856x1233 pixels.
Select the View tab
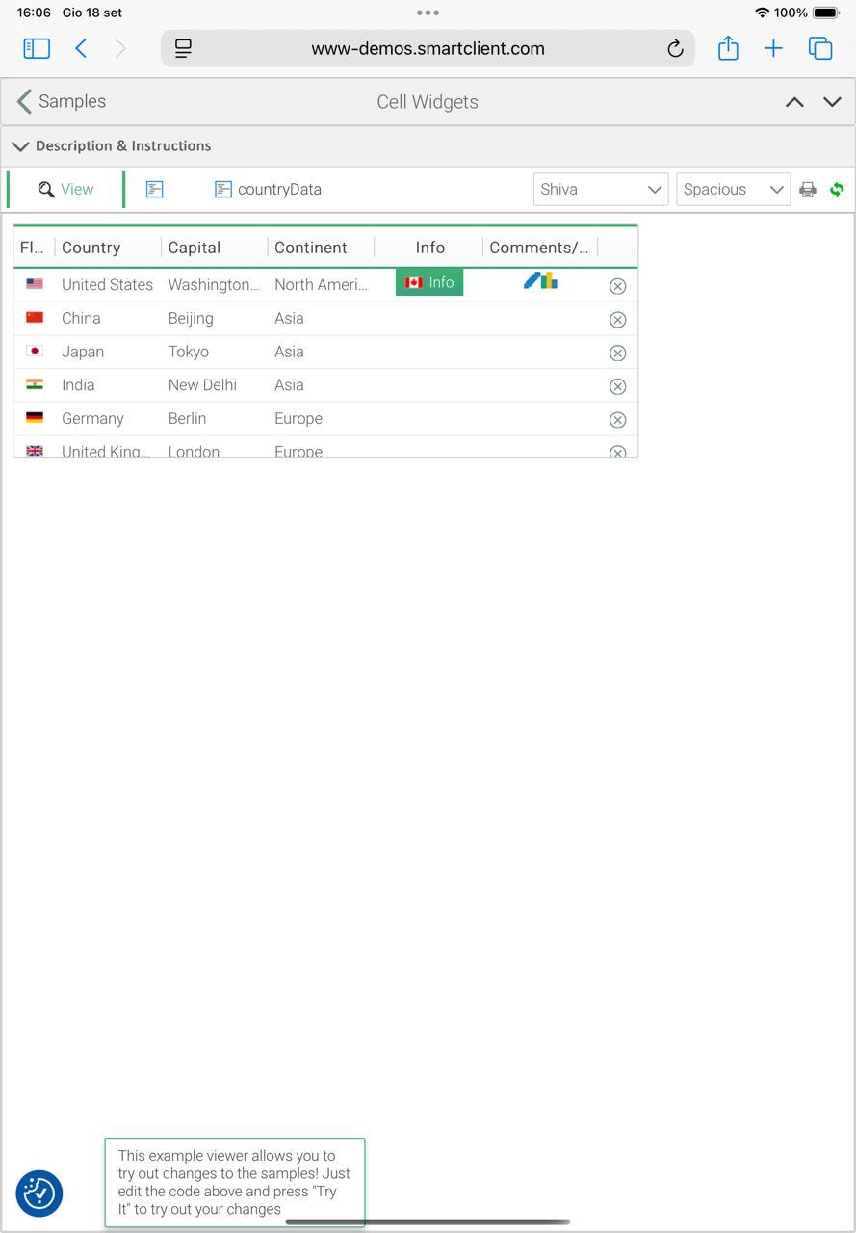click(65, 189)
